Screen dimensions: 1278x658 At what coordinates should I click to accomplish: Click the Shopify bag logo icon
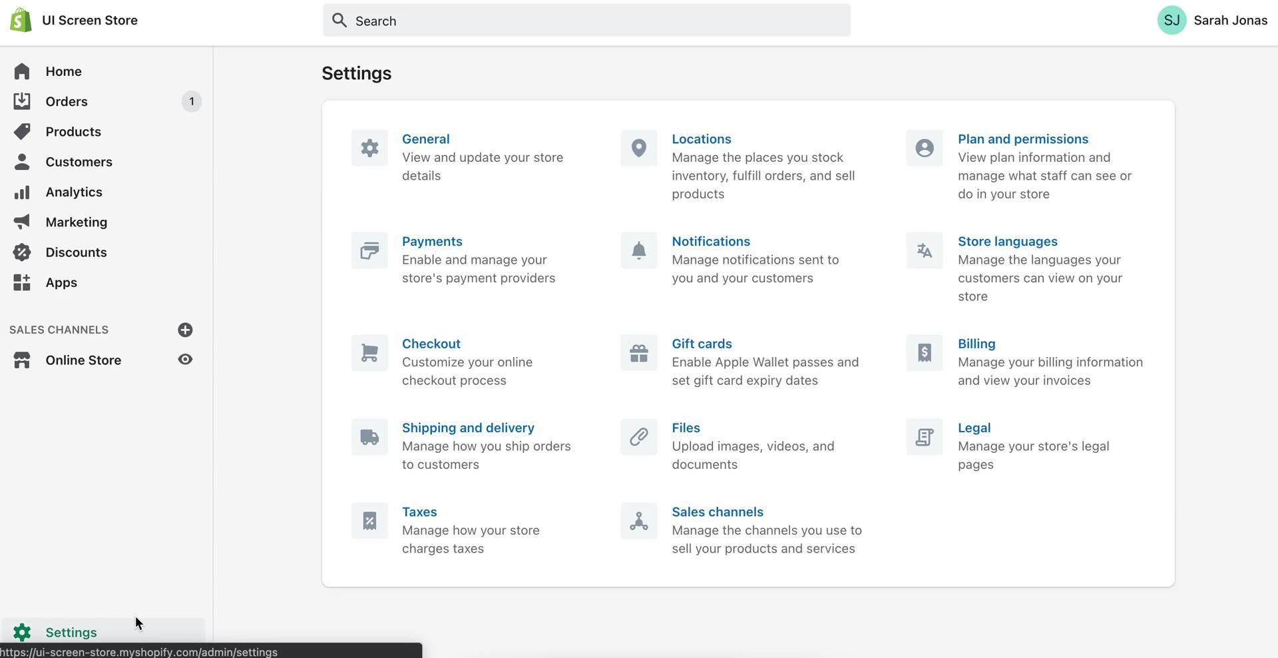pos(21,20)
